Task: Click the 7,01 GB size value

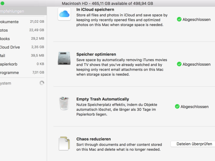Action: pos(38,72)
